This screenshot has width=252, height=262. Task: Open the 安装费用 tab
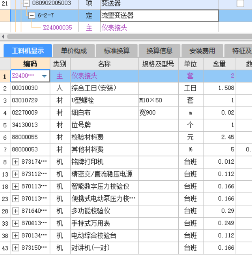point(202,50)
